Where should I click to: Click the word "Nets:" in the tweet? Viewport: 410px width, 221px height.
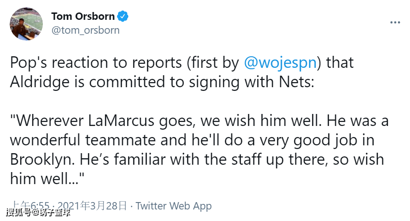(x=296, y=82)
